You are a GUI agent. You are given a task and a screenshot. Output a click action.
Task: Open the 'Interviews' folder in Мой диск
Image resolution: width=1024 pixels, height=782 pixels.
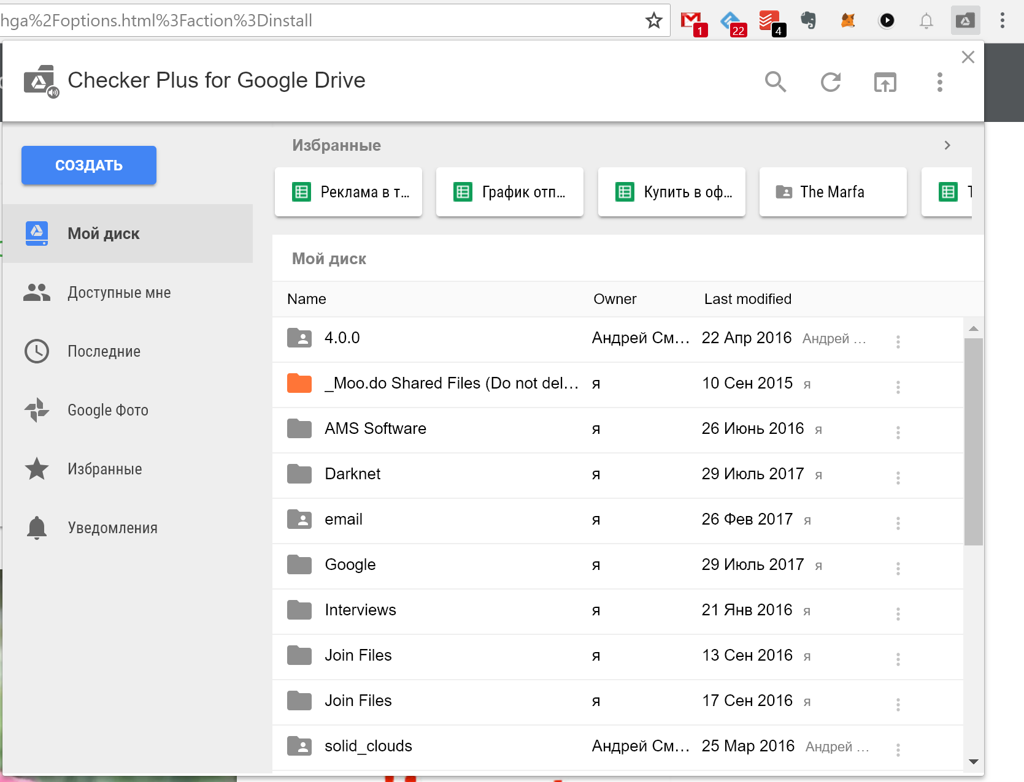[360, 610]
